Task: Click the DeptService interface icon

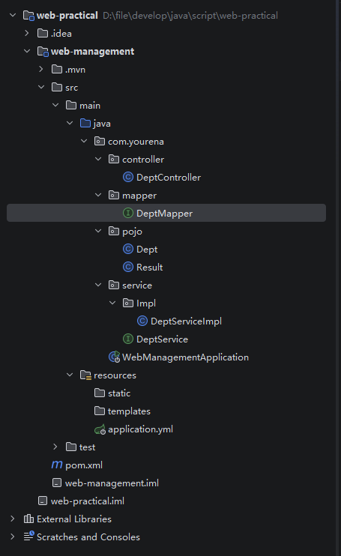Action: (128, 339)
